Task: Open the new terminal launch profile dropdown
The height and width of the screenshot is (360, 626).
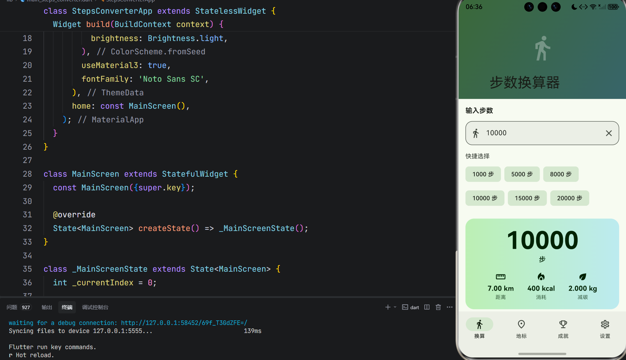Action: click(x=395, y=307)
